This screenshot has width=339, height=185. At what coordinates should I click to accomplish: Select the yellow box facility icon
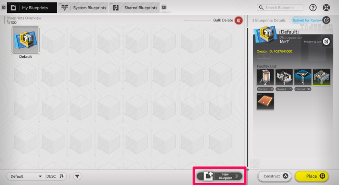point(321,77)
